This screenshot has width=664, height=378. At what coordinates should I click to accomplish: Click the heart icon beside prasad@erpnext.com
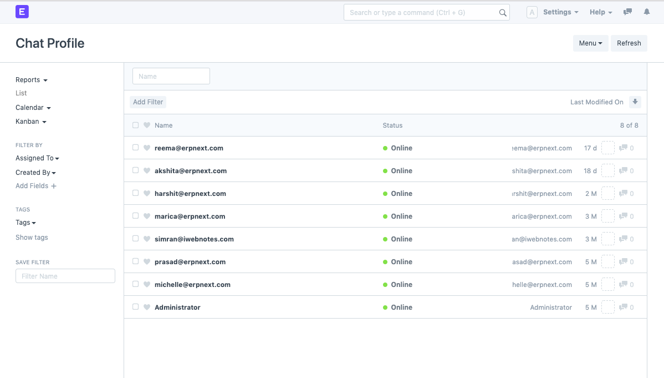147,262
